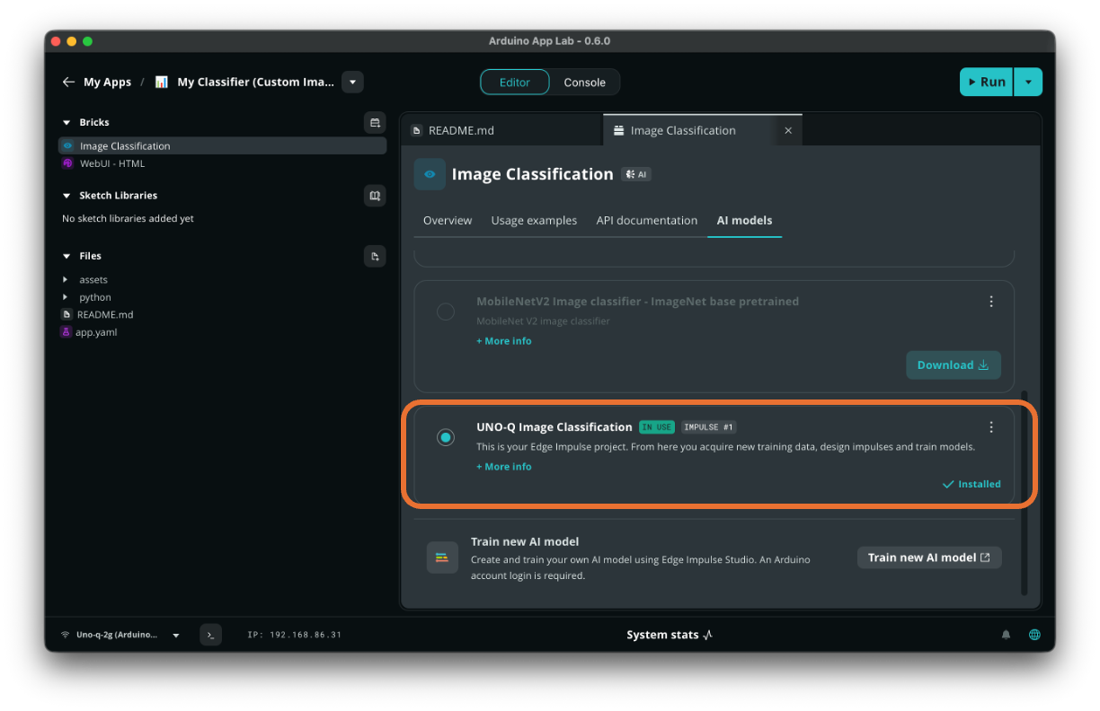Viewport: 1100px width, 711px height.
Task: Open the Overview tab
Action: pyautogui.click(x=448, y=220)
